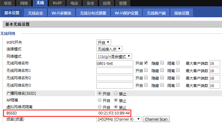The height and width of the screenshot is (124, 222).
Task: Enable 开启 checkbox for 无线网络名称1
Action: [146, 70]
